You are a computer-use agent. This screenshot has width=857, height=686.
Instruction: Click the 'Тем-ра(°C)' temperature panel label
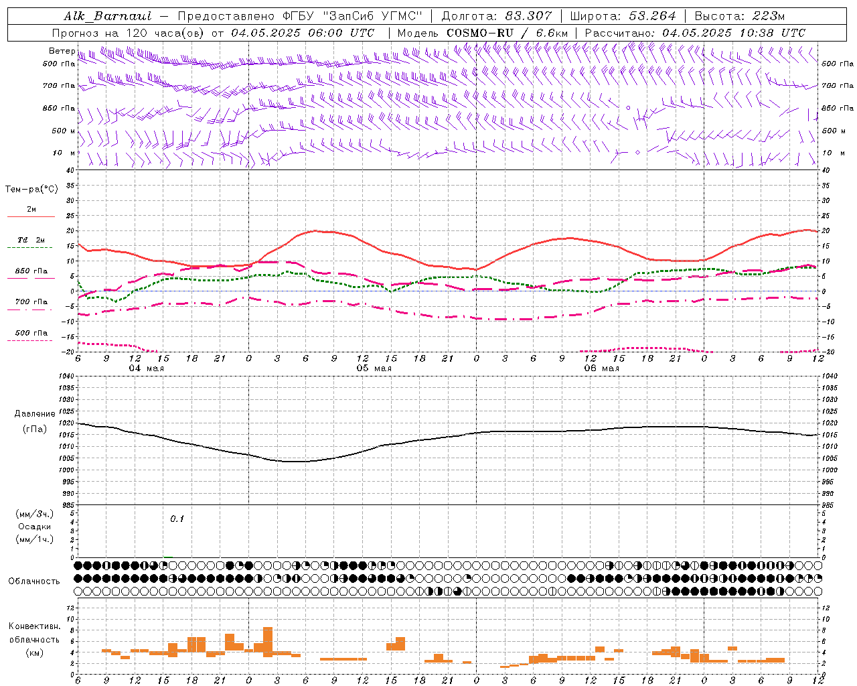(31, 190)
